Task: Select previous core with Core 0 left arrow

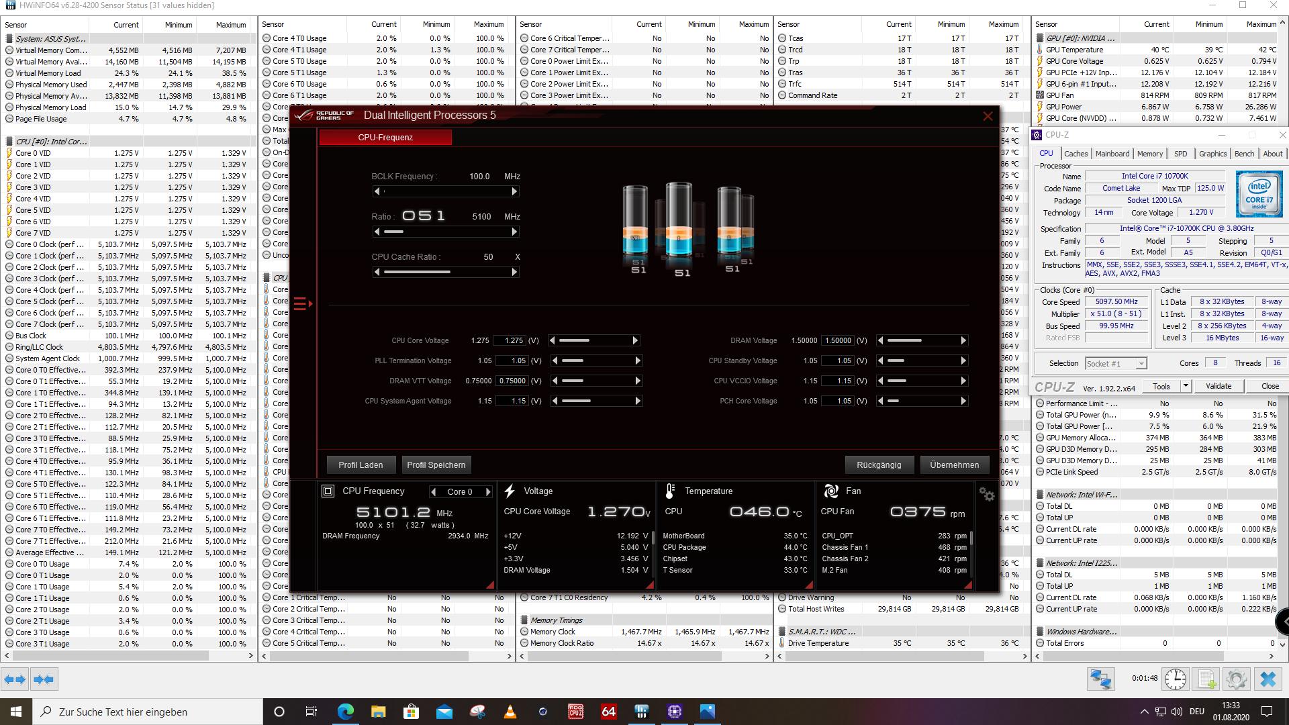Action: (x=433, y=492)
